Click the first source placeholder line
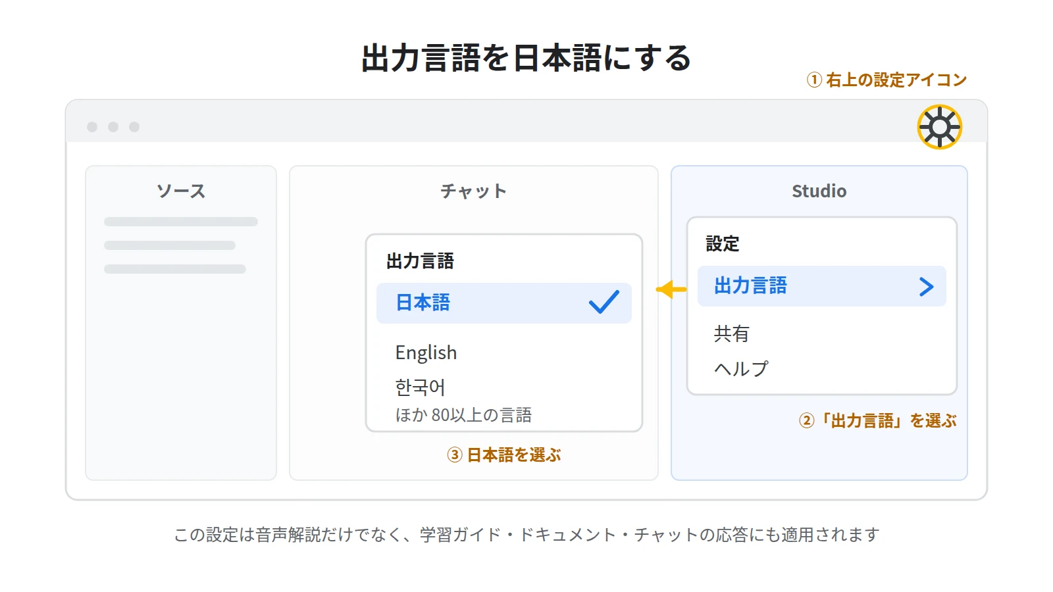The height and width of the screenshot is (592, 1053). (x=181, y=222)
